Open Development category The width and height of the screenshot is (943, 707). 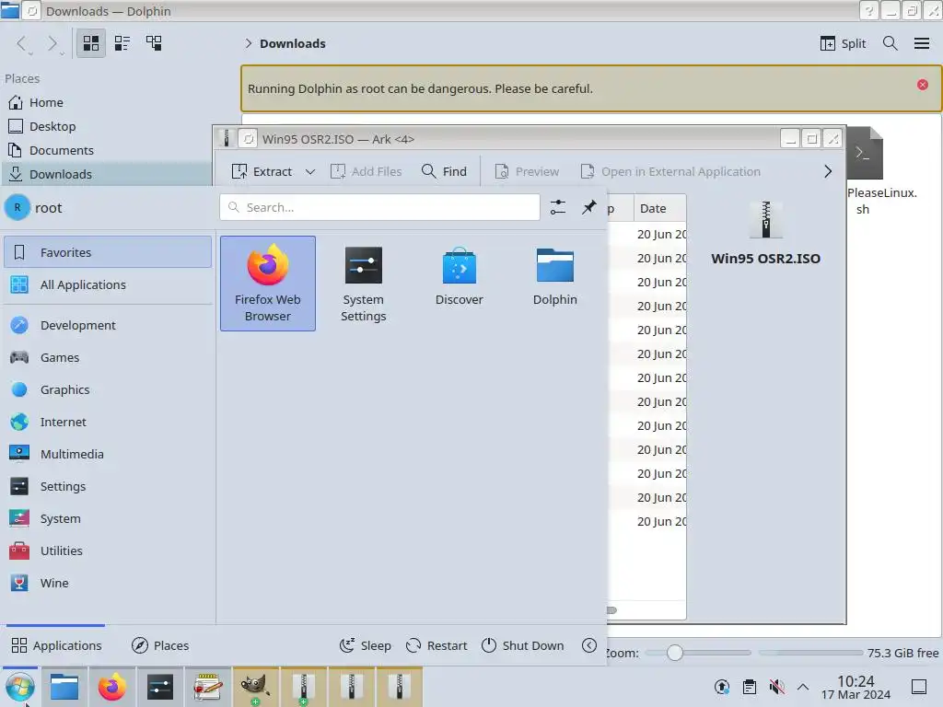[108, 325]
